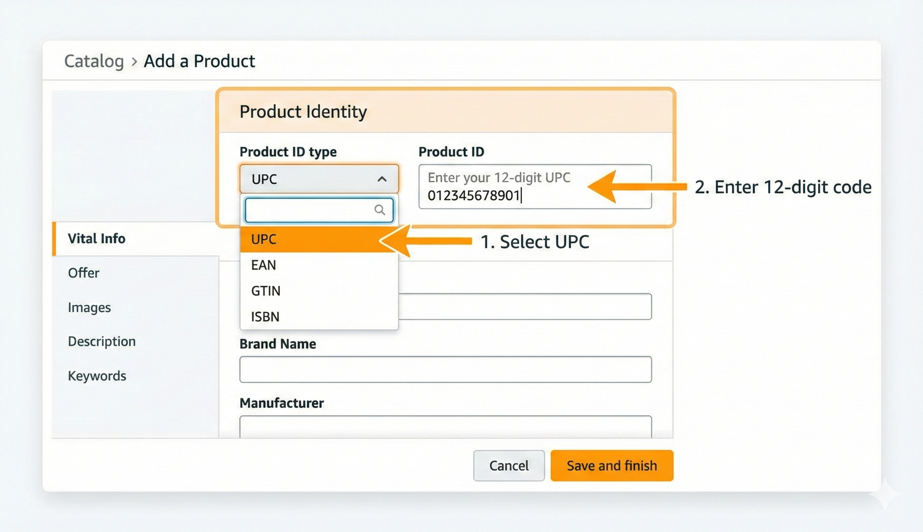Image resolution: width=923 pixels, height=532 pixels.
Task: Click the Product Identity section header
Action: click(303, 111)
